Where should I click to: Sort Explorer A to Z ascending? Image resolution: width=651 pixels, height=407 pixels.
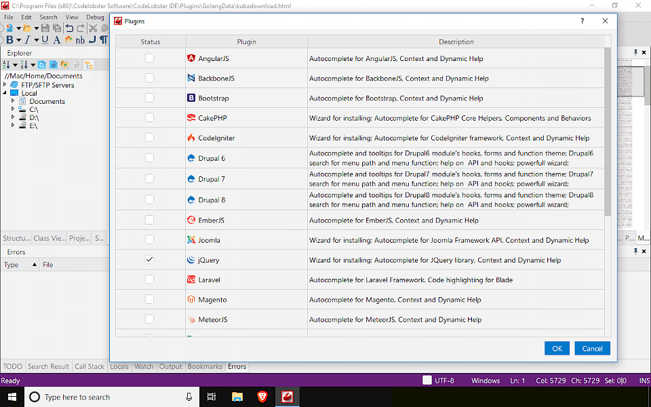[6, 65]
